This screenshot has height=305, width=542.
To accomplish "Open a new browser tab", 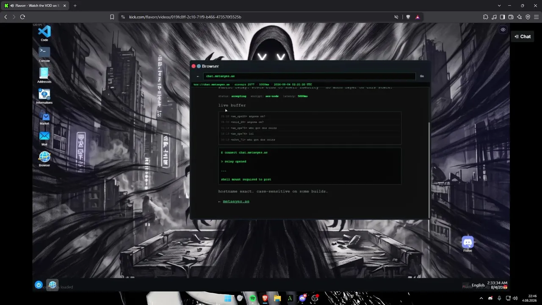I will pos(75,6).
